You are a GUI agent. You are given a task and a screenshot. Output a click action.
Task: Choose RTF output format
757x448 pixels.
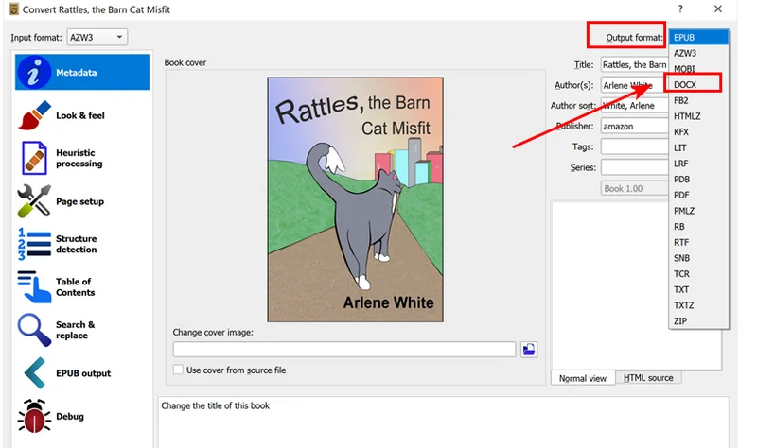pyautogui.click(x=698, y=242)
